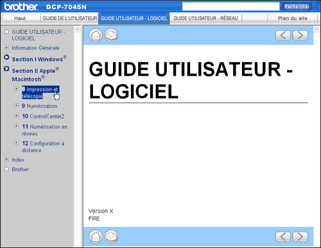The width and height of the screenshot is (321, 248).
Task: Open Information Générale link
Action: tap(35, 48)
